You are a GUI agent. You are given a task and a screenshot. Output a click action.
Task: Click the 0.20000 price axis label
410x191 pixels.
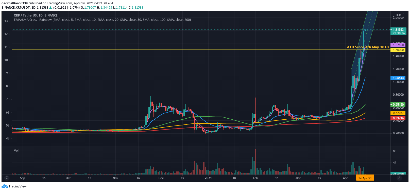pyautogui.click(x=398, y=133)
